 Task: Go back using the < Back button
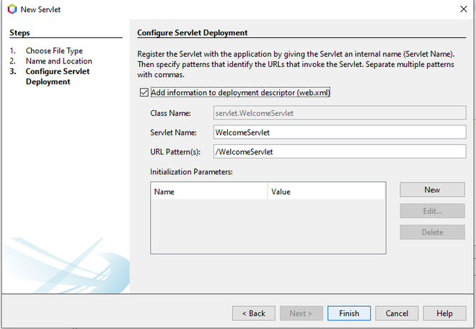253,313
